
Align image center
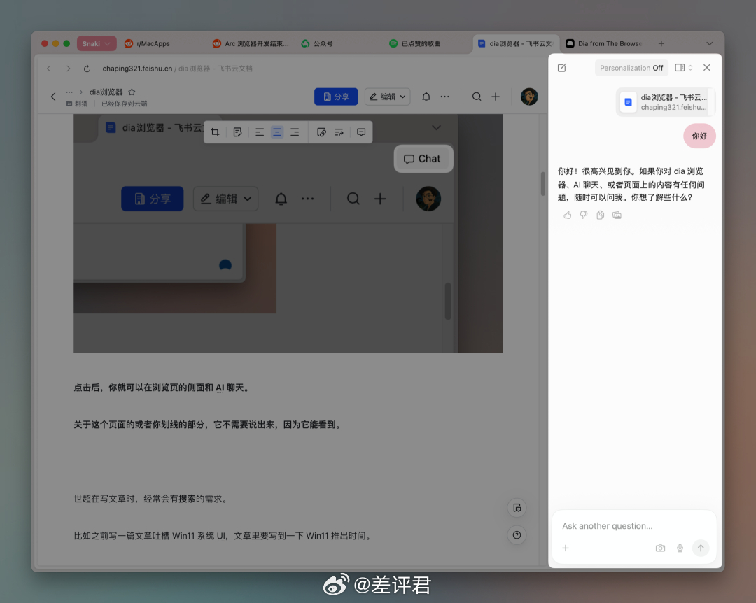(x=277, y=132)
